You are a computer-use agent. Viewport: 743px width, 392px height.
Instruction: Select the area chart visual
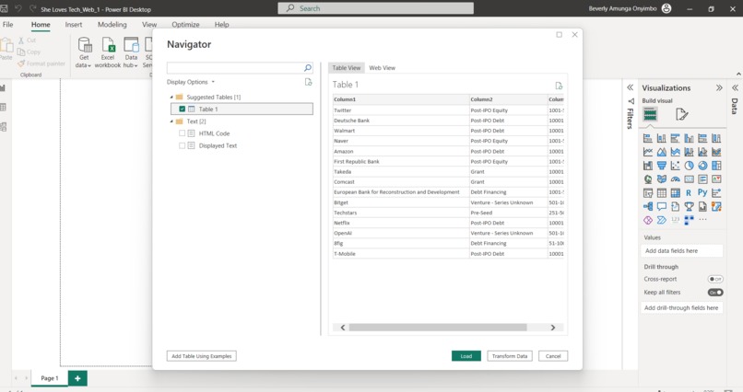pos(662,152)
